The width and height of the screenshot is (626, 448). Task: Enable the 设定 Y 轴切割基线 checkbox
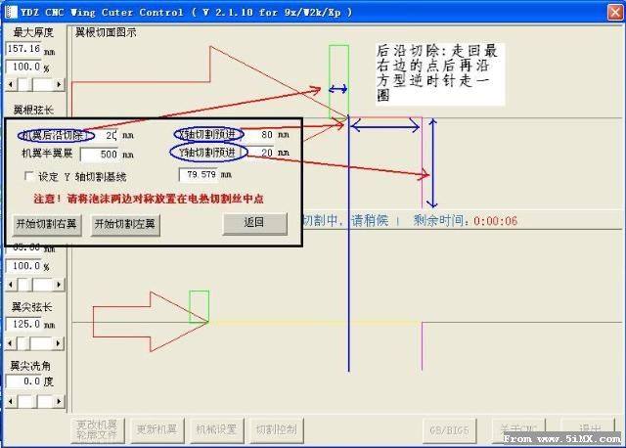28,176
